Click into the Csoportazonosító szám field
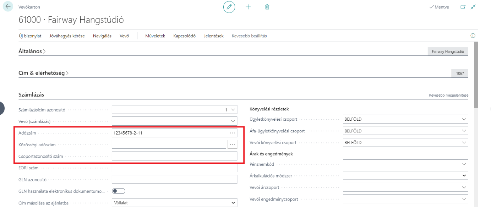Image resolution: width=491 pixels, height=207 pixels. click(x=174, y=156)
